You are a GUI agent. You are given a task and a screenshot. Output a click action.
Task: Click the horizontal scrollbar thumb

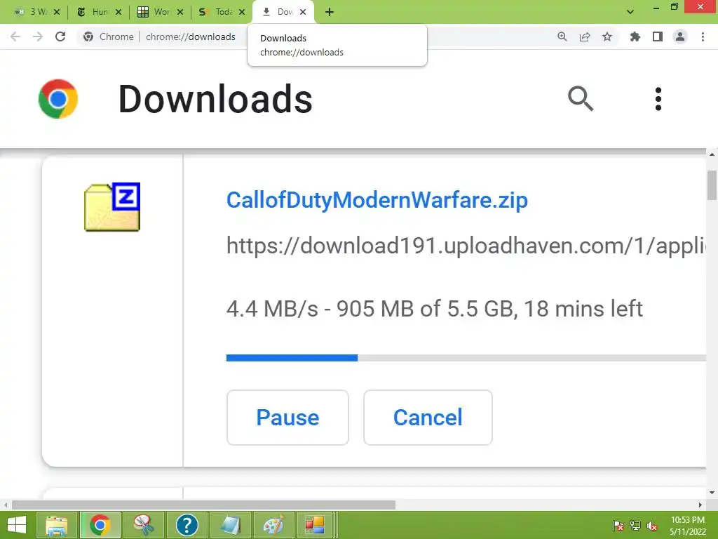(204, 505)
